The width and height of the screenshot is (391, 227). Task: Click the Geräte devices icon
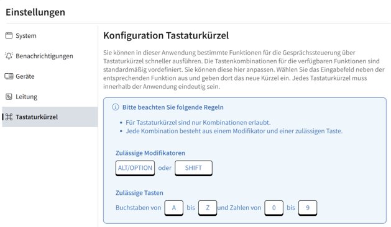coord(9,76)
